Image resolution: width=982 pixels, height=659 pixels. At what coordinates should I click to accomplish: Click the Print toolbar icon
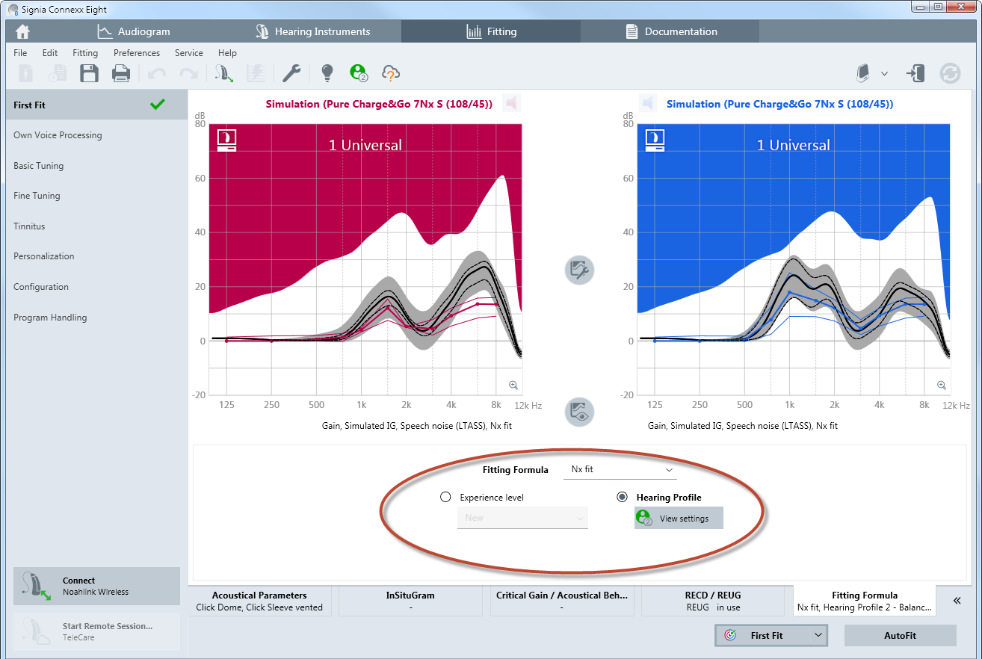(121, 73)
